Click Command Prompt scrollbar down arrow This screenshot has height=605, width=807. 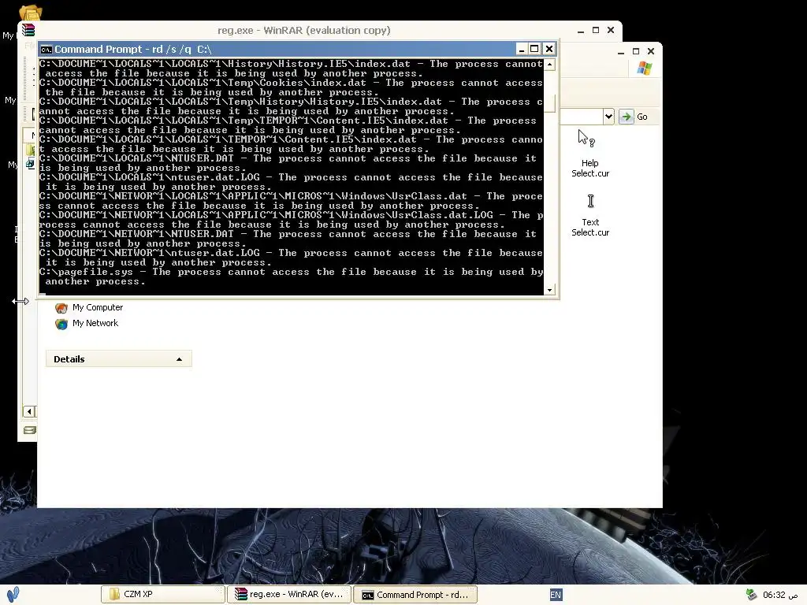coord(549,290)
